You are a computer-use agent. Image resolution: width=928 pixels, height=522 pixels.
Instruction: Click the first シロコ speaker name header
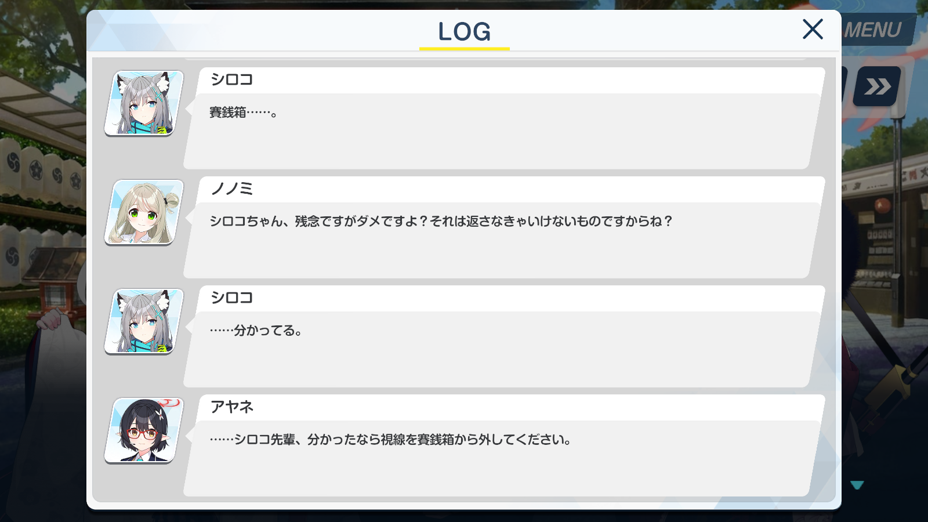232,79
